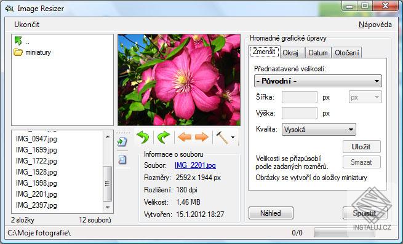Open the px units dropdown
This screenshot has height=244, width=403.
pos(365,97)
